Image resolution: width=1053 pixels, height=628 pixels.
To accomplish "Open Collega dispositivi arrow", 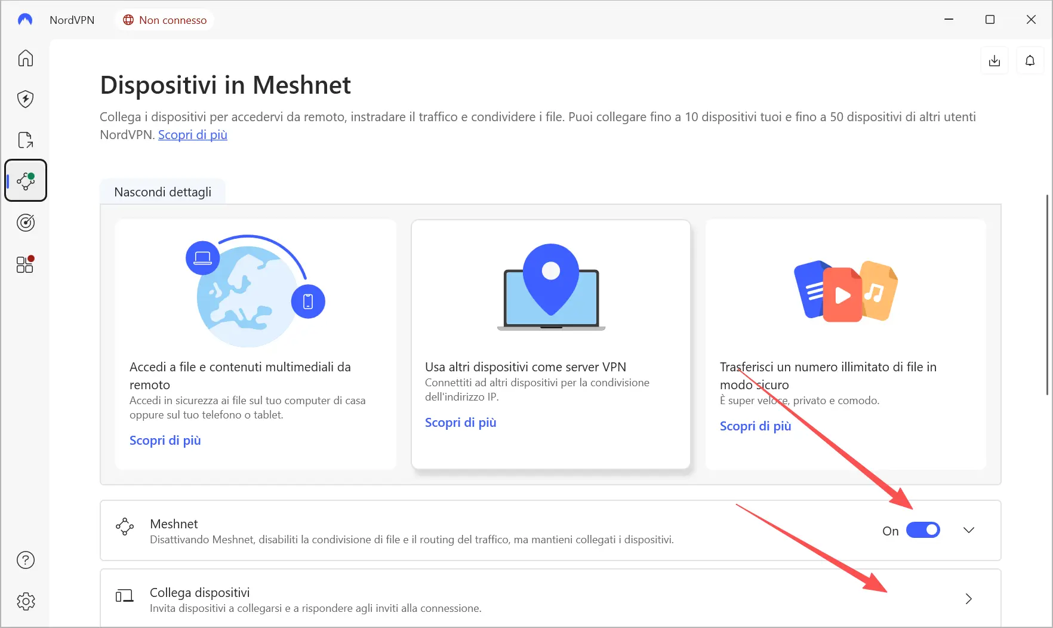I will click(968, 599).
